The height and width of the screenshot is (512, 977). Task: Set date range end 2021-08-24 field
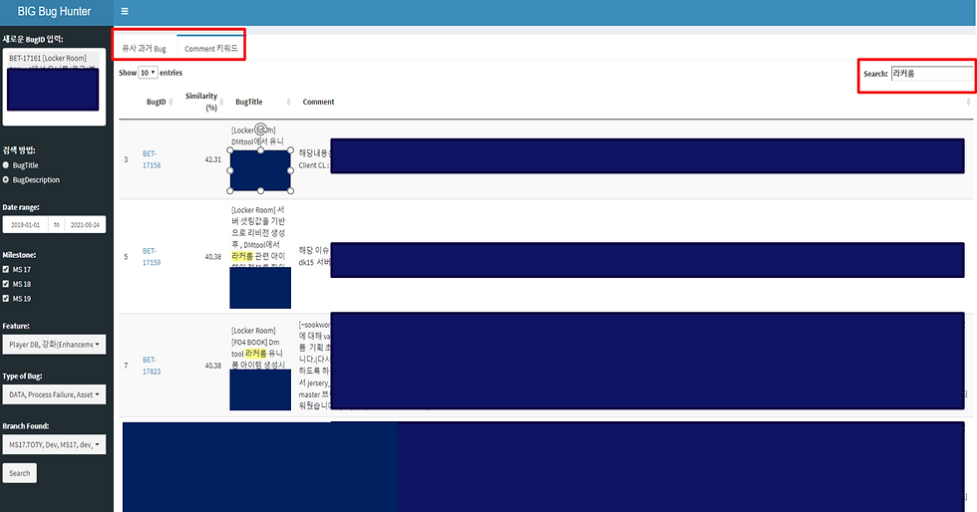85,225
